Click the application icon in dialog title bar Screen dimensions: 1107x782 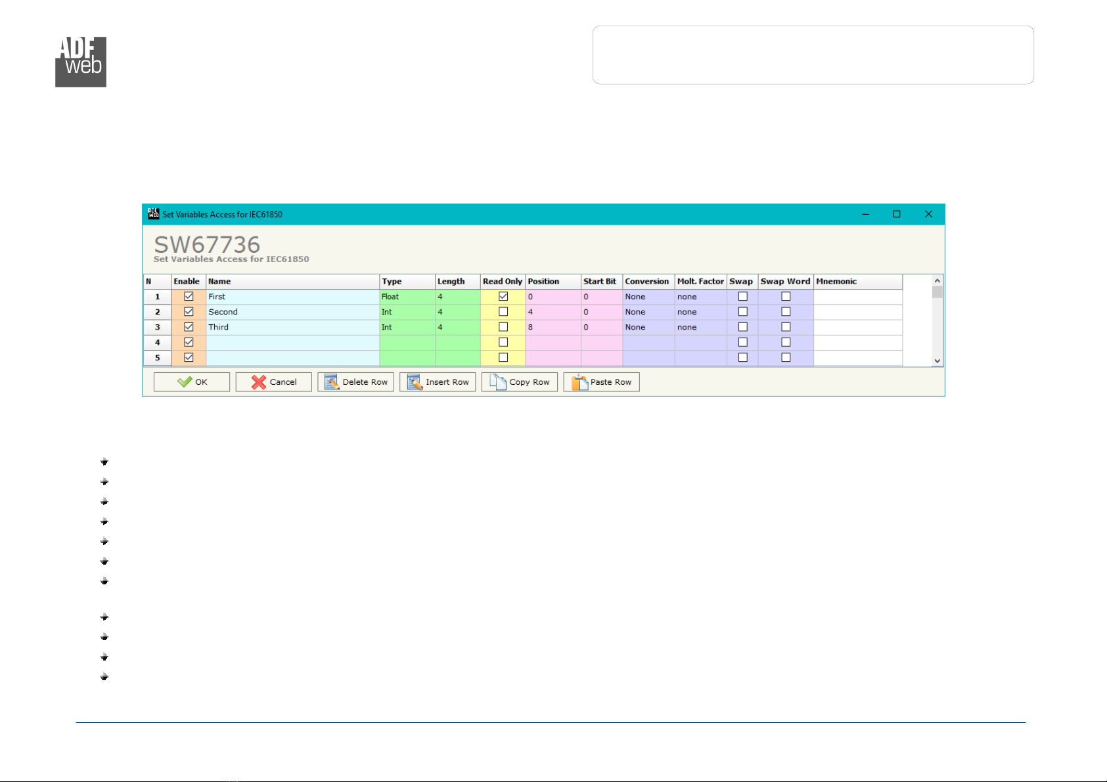tap(154, 214)
